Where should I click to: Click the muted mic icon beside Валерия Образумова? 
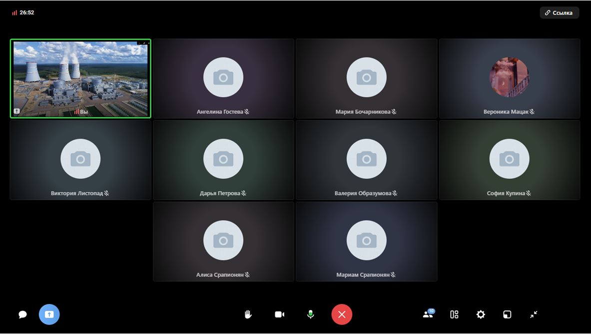click(395, 193)
